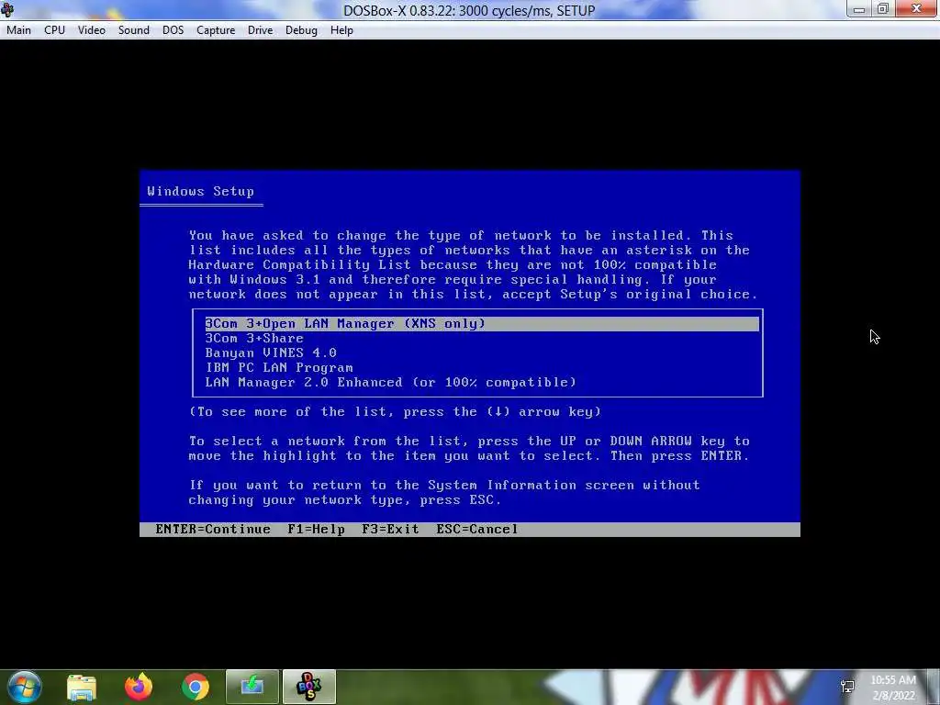The height and width of the screenshot is (705, 940).
Task: Click the DOSBox taskbar icon
Action: click(309, 687)
